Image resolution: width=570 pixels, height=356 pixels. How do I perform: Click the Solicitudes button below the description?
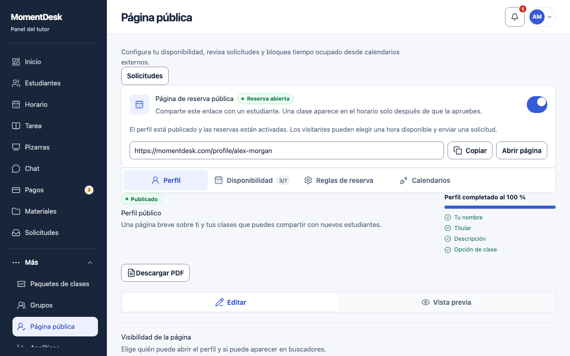click(x=145, y=76)
